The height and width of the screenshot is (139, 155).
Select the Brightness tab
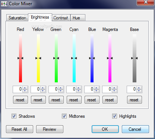(40, 17)
